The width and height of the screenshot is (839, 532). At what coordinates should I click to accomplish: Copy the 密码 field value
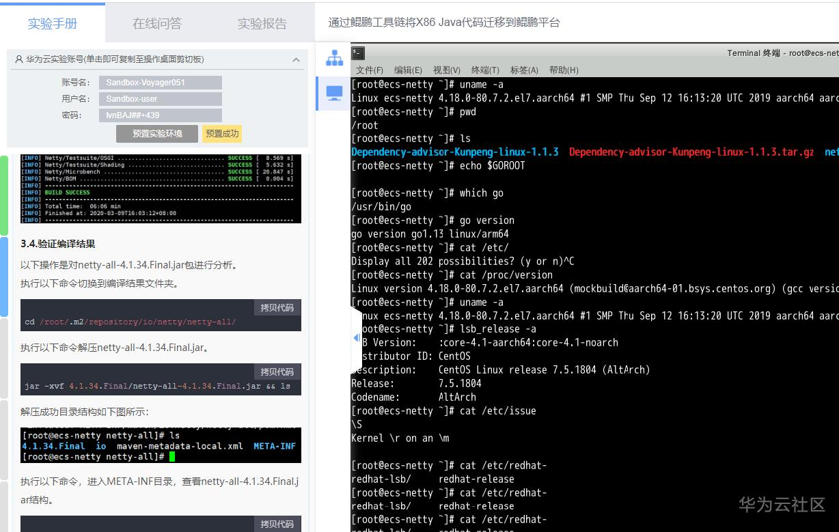point(161,115)
